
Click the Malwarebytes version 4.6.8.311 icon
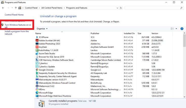(37, 80)
